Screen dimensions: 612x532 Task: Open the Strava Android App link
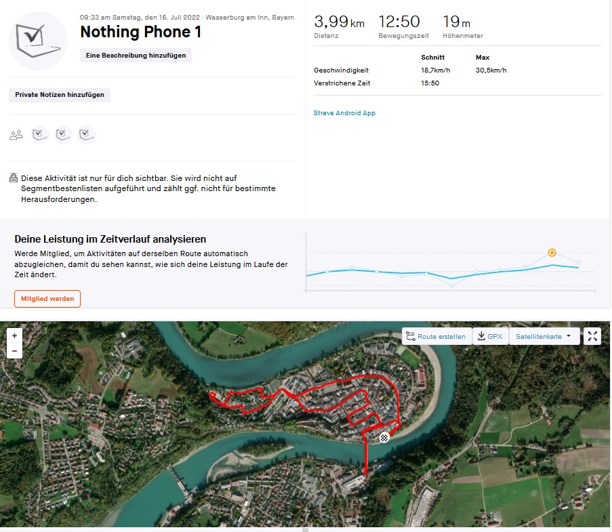point(344,113)
